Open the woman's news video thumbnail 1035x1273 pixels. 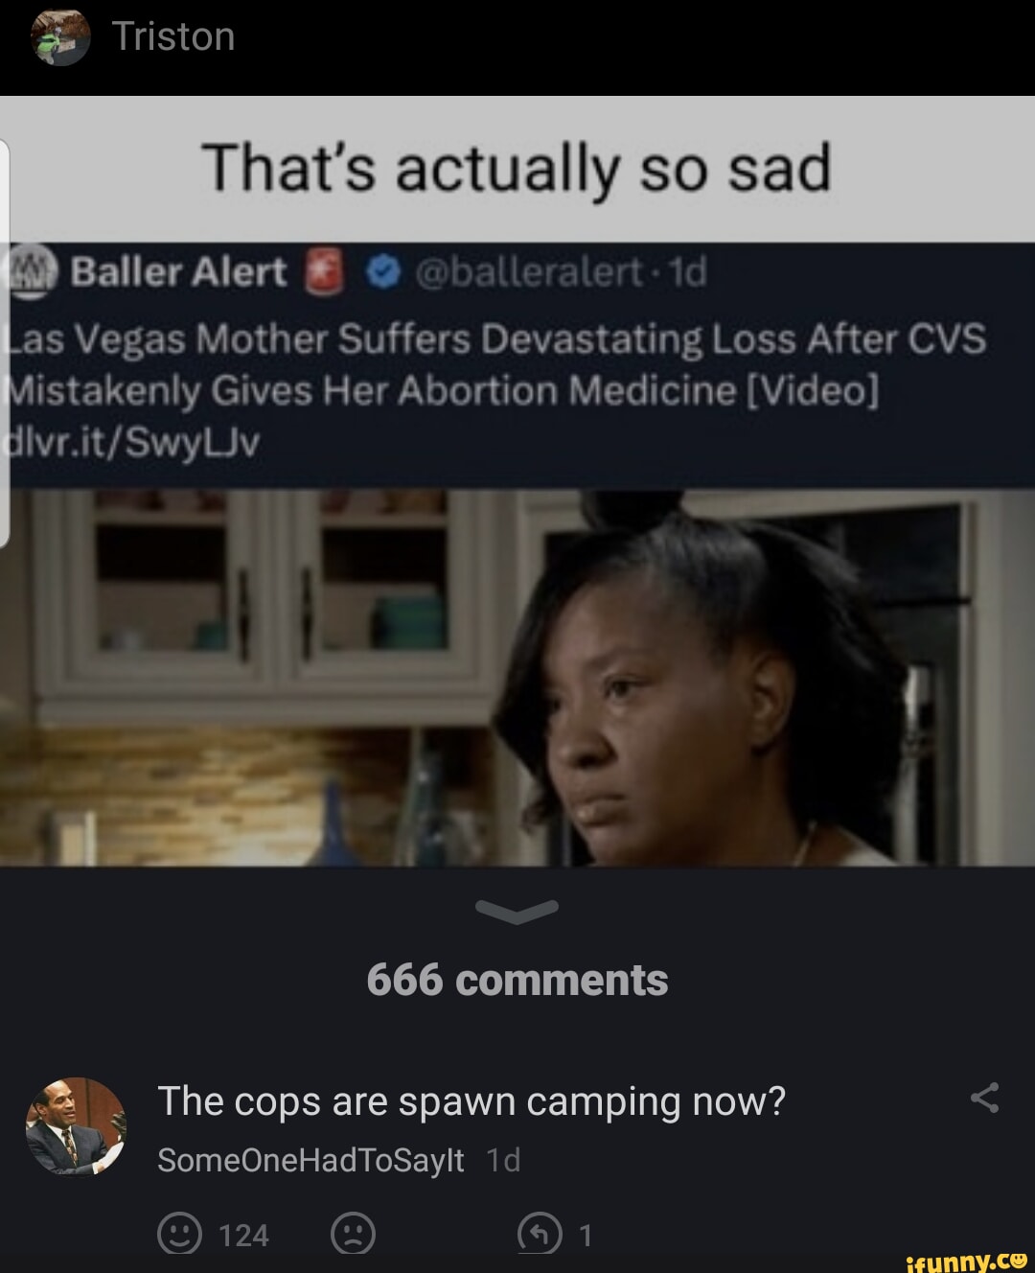pos(517,678)
